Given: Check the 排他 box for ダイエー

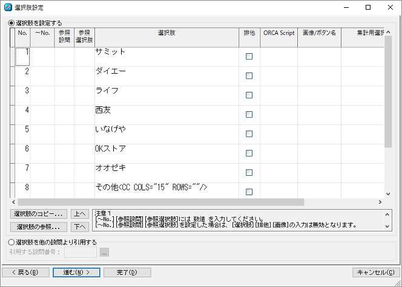Looking at the screenshot, I should click(x=249, y=76).
